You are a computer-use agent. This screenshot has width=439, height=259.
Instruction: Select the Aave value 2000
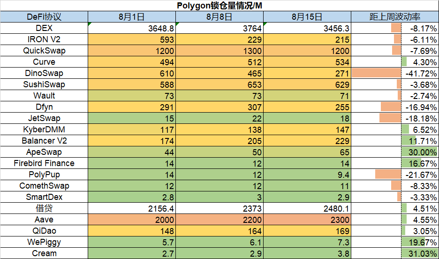(165, 220)
